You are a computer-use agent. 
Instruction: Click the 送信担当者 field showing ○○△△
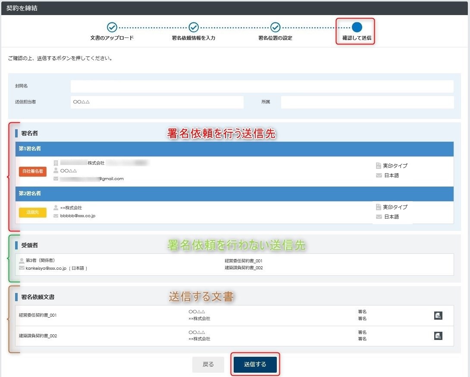(157, 102)
